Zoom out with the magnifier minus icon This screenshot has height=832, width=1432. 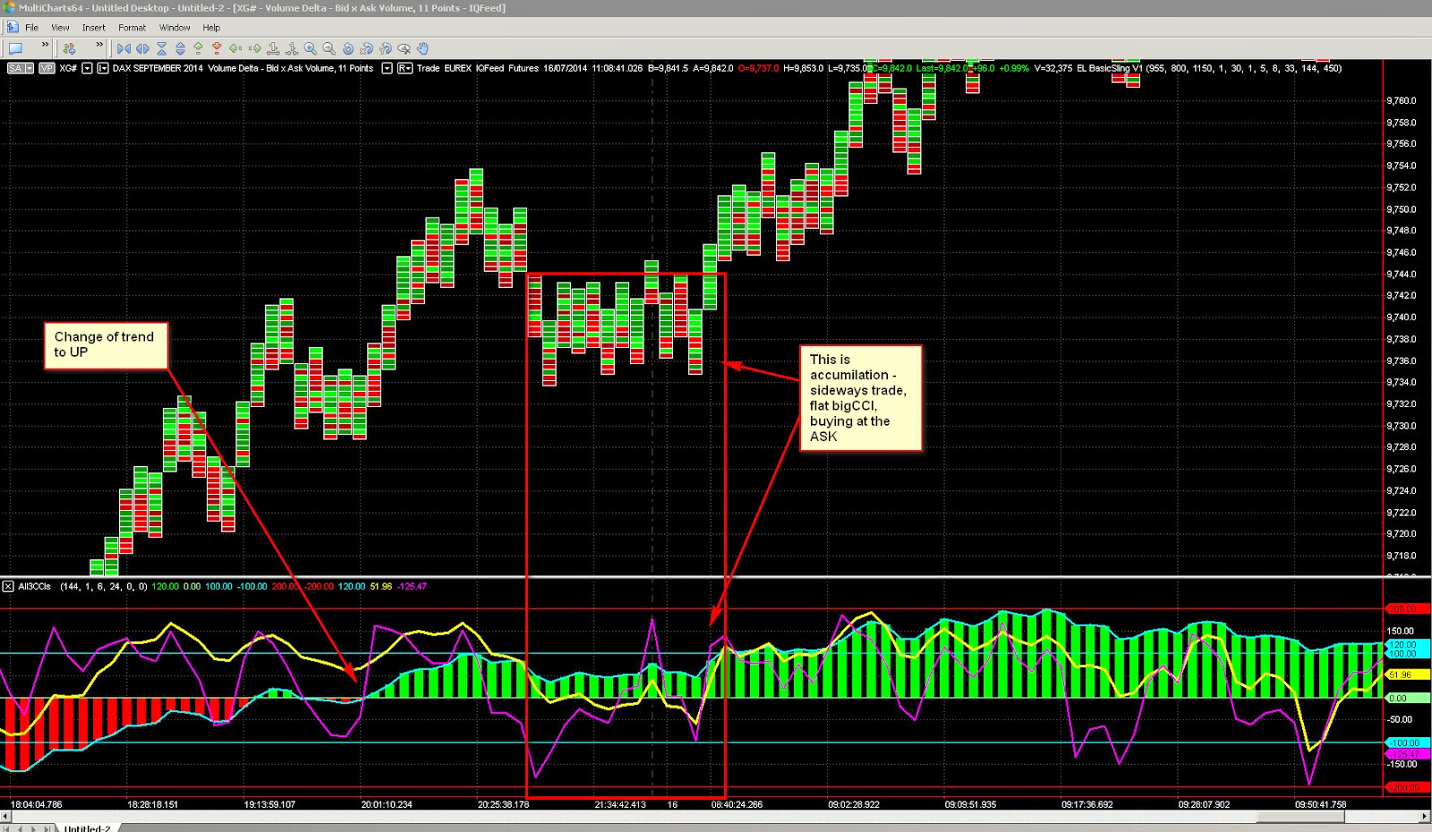pos(328,48)
